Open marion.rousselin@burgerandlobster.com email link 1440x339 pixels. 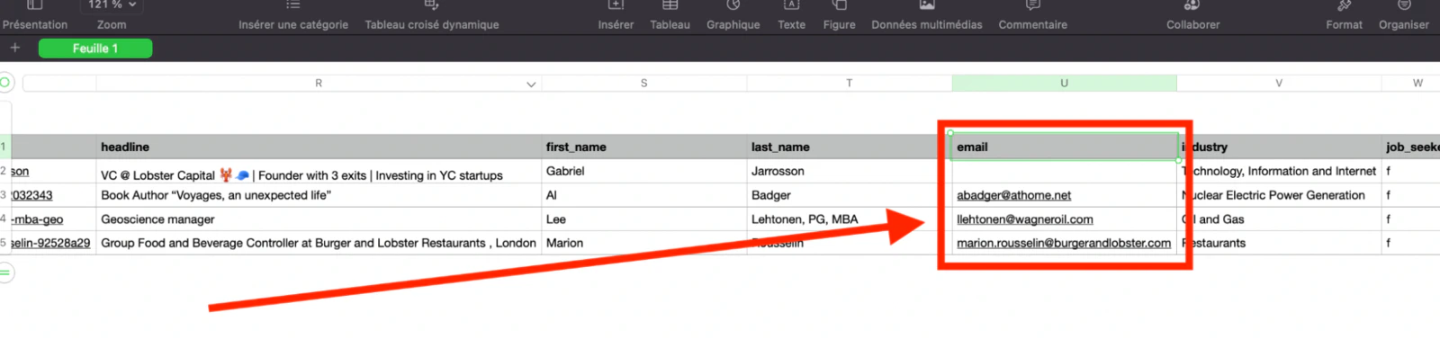tap(1064, 243)
